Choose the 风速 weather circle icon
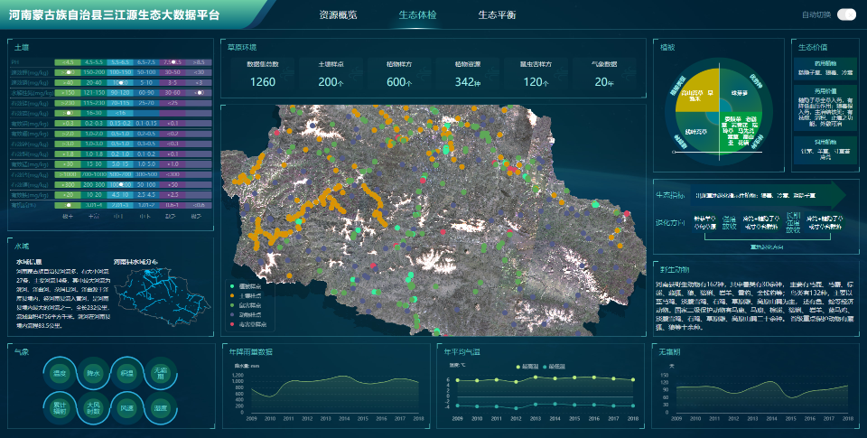 [x=126, y=407]
